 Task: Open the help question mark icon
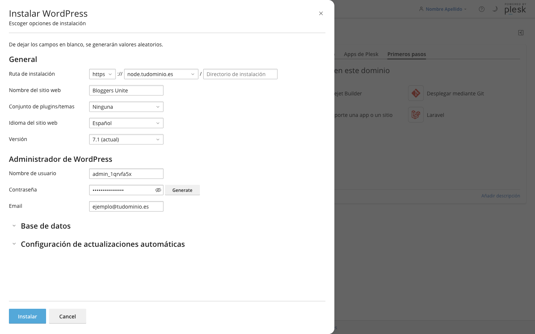click(x=481, y=9)
